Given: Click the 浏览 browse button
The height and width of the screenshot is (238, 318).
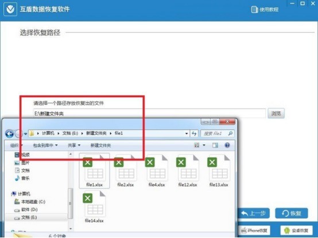Looking at the screenshot, I should pyautogui.click(x=276, y=113).
